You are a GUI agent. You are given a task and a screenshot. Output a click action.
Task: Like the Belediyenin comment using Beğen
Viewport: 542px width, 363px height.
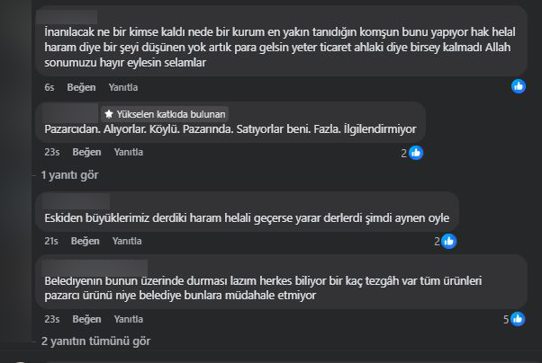point(86,319)
